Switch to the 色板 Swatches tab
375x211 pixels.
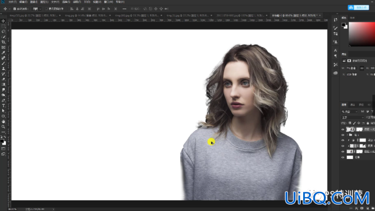(352, 18)
